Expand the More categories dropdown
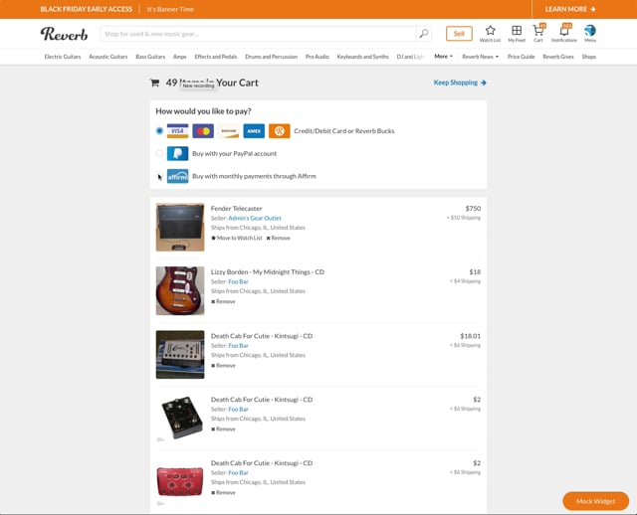 point(443,57)
